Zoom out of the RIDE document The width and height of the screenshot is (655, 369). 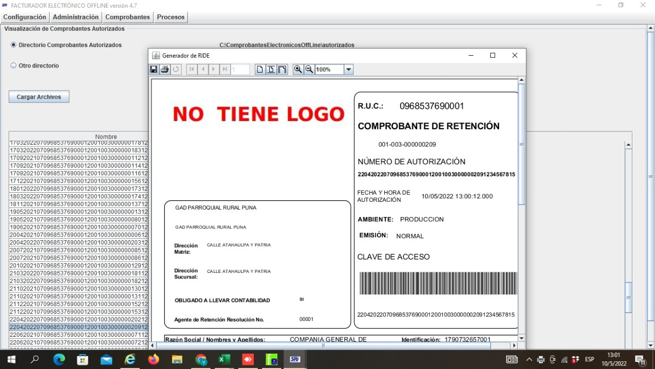click(x=309, y=70)
